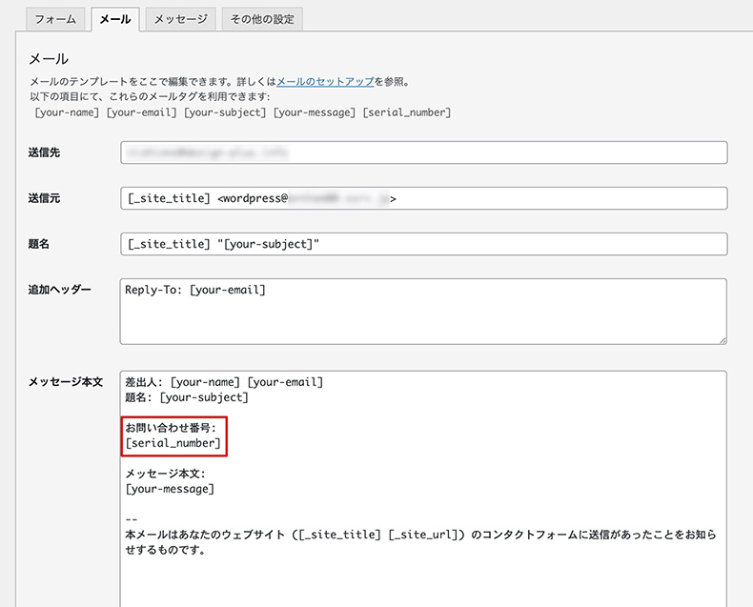Click the メッセージ本文 field label

[66, 382]
